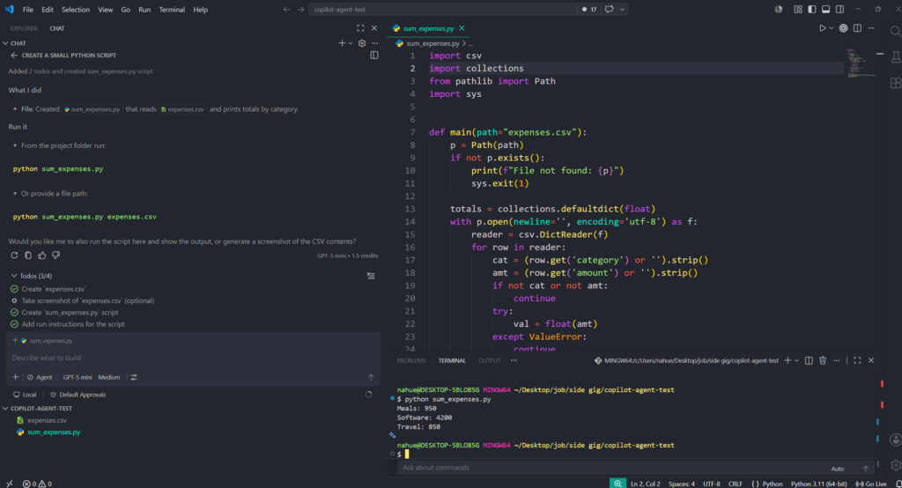Open the GPT-5 mini model picker
This screenshot has height=488, width=902.
78,377
